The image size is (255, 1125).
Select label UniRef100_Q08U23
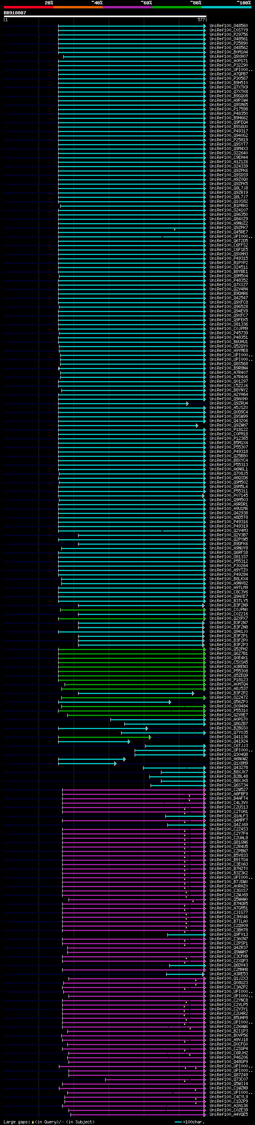click(229, 983)
